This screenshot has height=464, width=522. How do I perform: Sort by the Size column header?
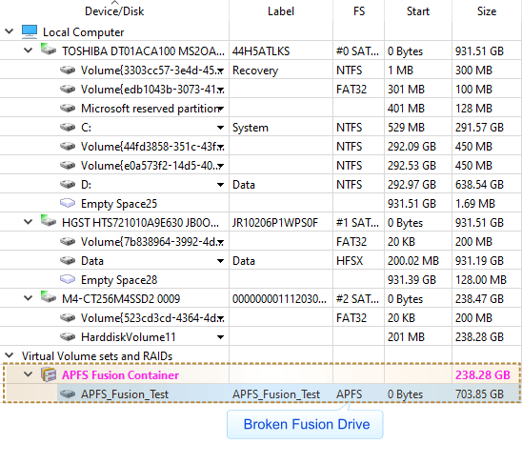point(487,11)
